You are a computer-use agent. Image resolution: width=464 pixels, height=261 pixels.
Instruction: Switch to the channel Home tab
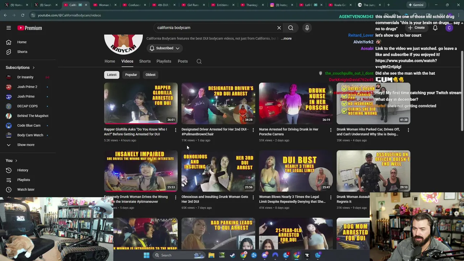tap(110, 61)
